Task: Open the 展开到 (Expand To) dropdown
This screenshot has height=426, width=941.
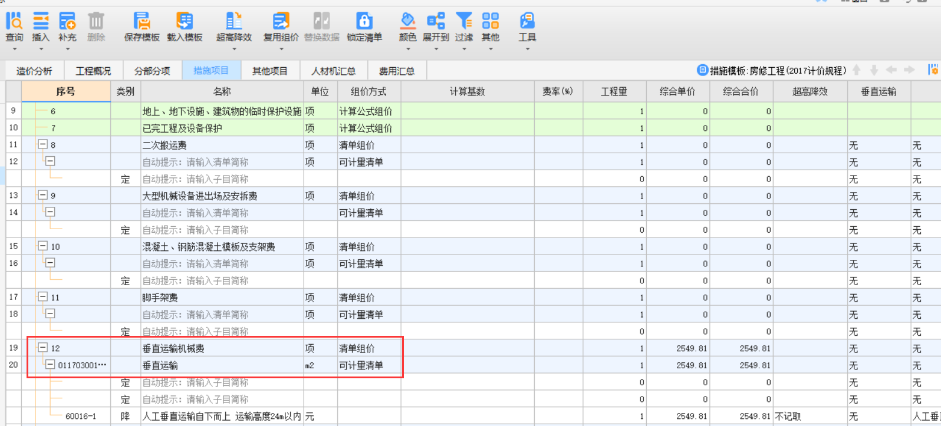Action: click(x=436, y=27)
